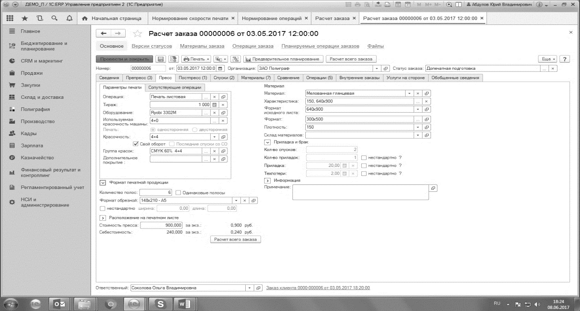Clear the Оборудование field with X

214,112
